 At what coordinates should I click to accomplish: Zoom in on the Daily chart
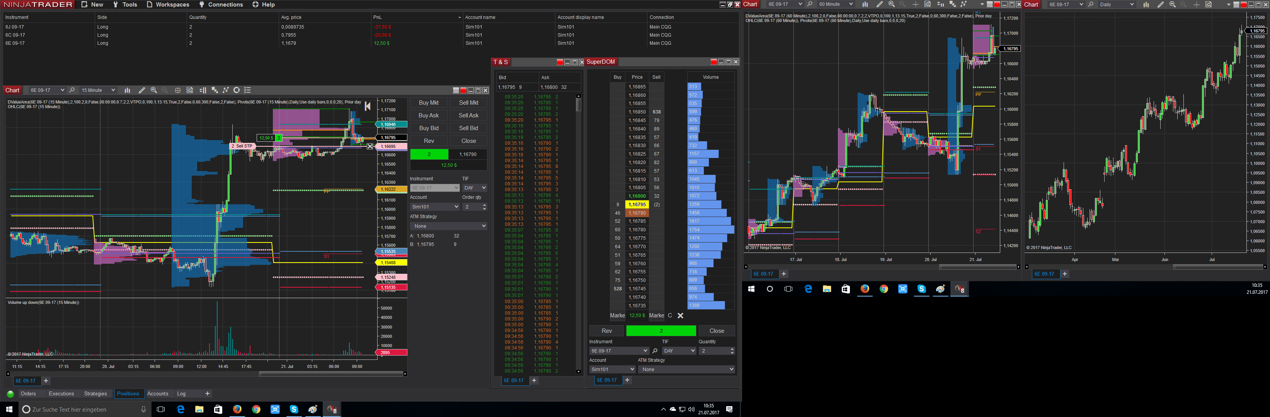tap(1172, 4)
